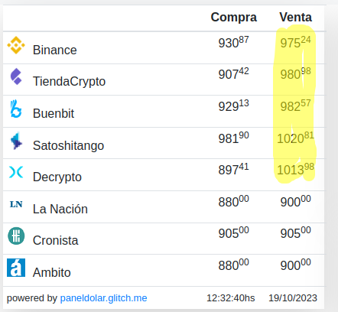The image size is (338, 312).
Task: Click the Ambito blue square logo
Action: (x=16, y=268)
